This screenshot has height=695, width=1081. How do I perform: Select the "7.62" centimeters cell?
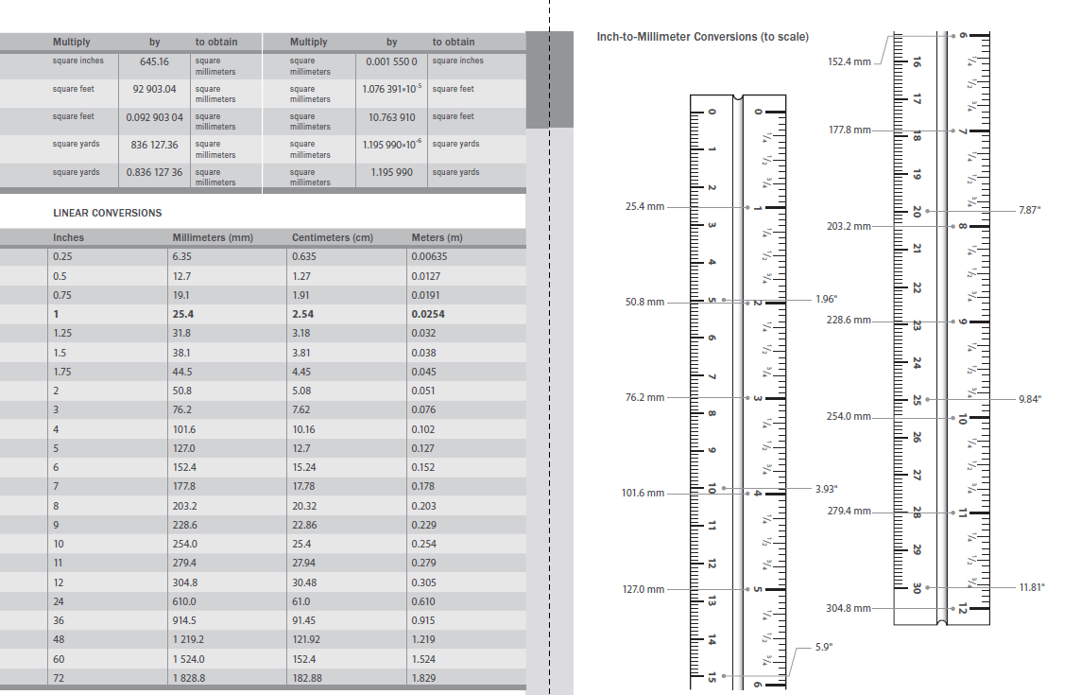pyautogui.click(x=301, y=410)
